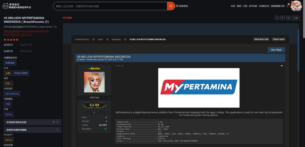The width and height of the screenshot is (305, 147).
Task: Open the API申请 menu item
Action: click(253, 6)
